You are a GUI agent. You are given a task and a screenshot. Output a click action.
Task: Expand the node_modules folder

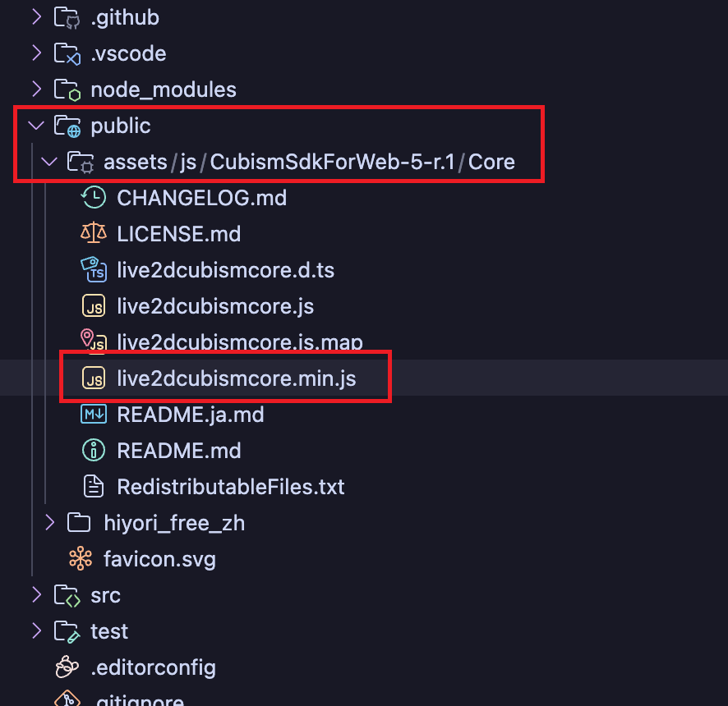point(36,89)
